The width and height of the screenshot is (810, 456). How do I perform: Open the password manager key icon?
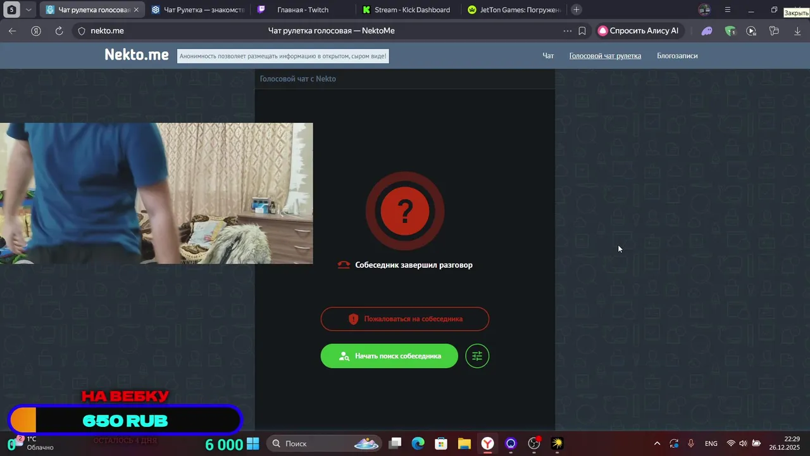coord(774,30)
